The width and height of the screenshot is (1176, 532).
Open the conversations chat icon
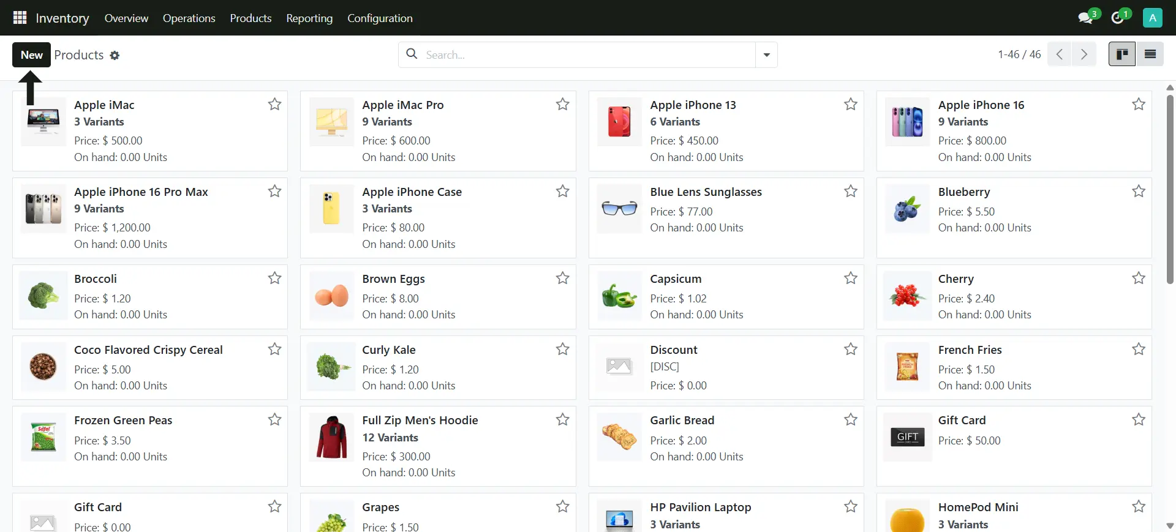pyautogui.click(x=1085, y=18)
